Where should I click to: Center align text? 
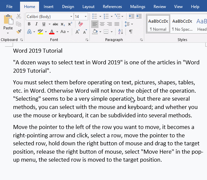click(102, 24)
